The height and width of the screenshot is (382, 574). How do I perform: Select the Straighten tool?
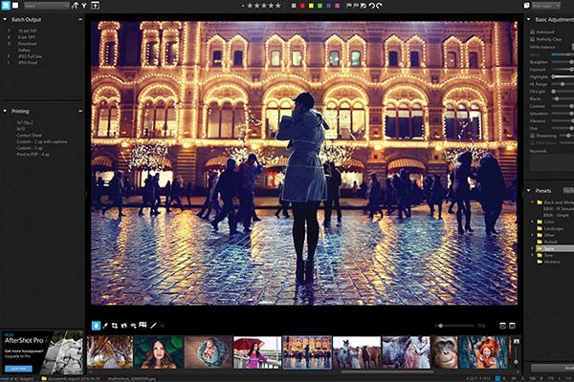(124, 326)
